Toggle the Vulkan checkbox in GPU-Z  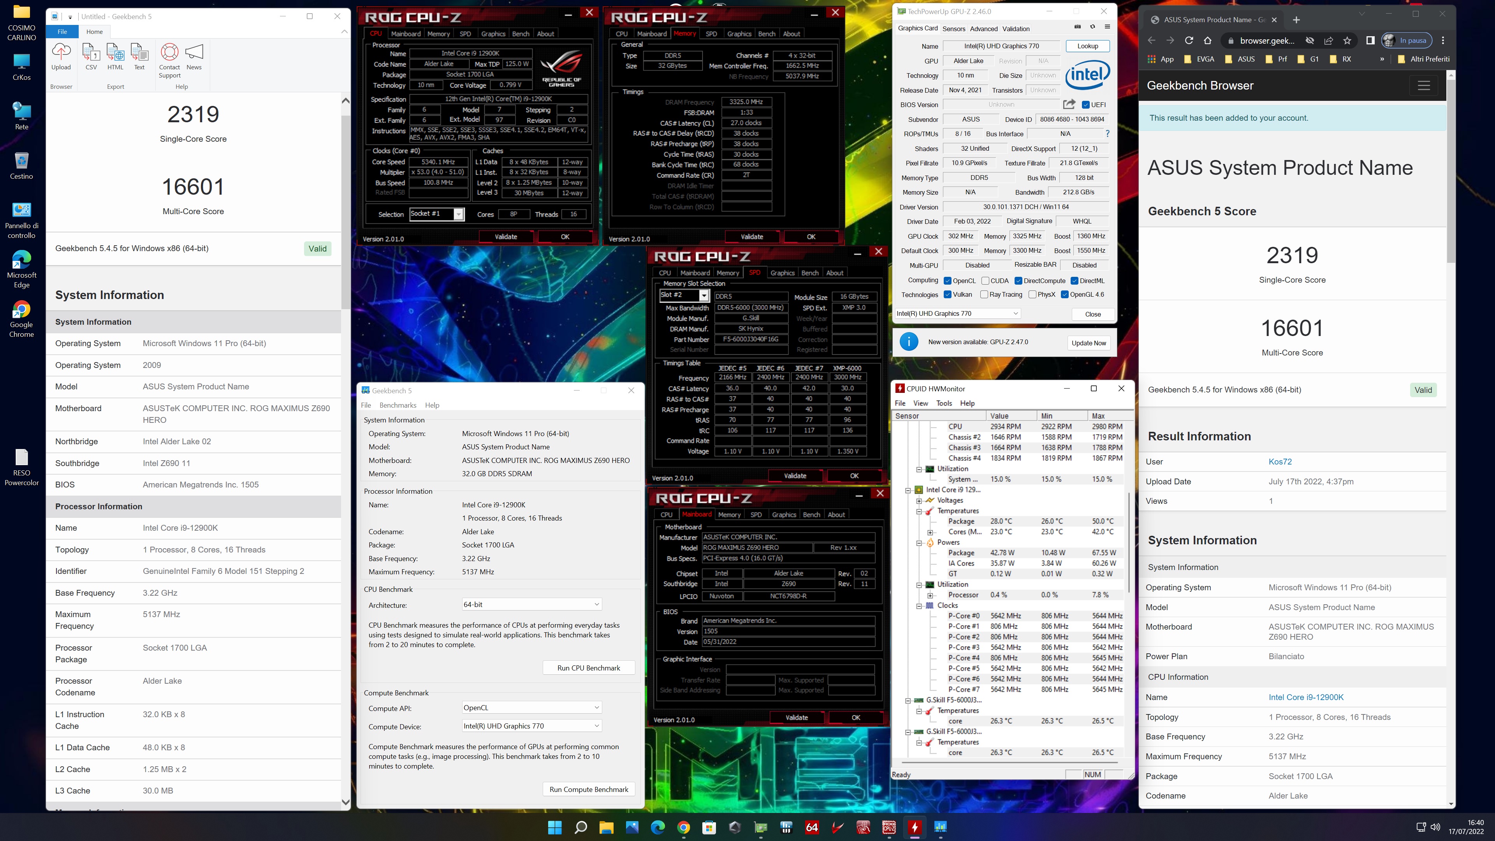pyautogui.click(x=948, y=295)
